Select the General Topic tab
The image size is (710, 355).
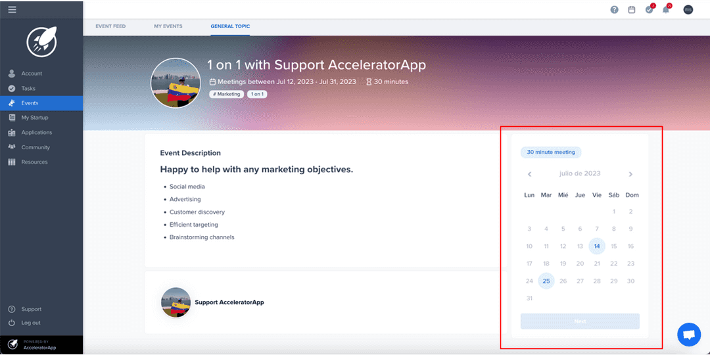(230, 26)
